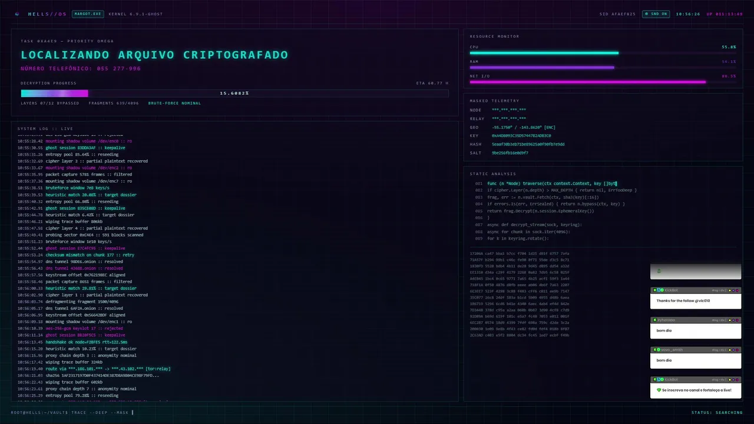Click 'async def decrypt_stream' code line

534,224
